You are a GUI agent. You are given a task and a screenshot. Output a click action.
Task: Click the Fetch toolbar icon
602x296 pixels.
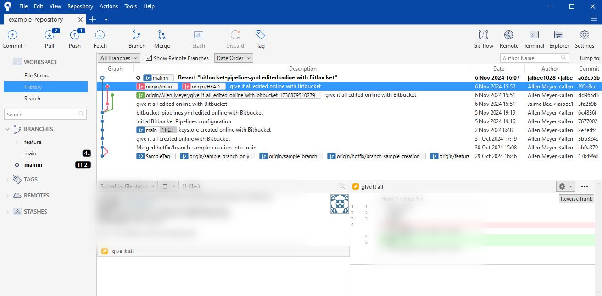(x=100, y=35)
